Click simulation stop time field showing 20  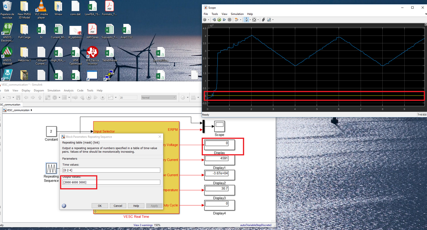click(128, 98)
